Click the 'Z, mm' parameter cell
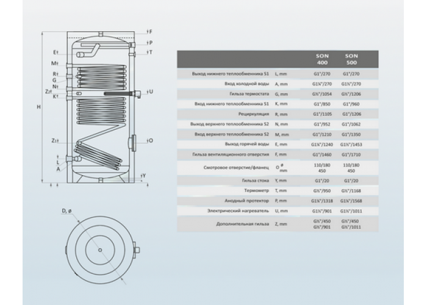 click(281, 224)
